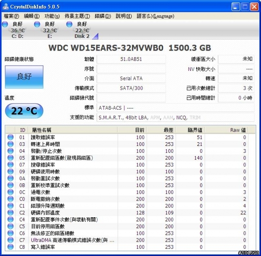The width and height of the screenshot is (261, 256).
Task: Click the current value 128
Action: (140, 212)
